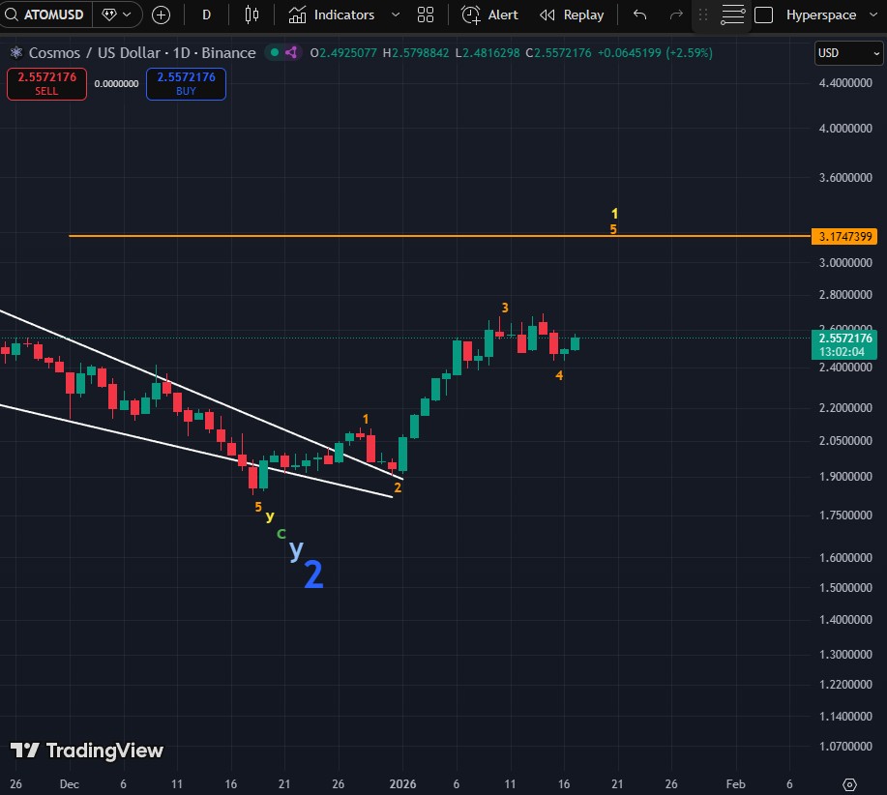The image size is (887, 795).
Task: Add a symbol to compare with plus icon
Action: tap(162, 15)
